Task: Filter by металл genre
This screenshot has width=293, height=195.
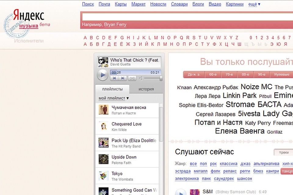Action: (201, 171)
